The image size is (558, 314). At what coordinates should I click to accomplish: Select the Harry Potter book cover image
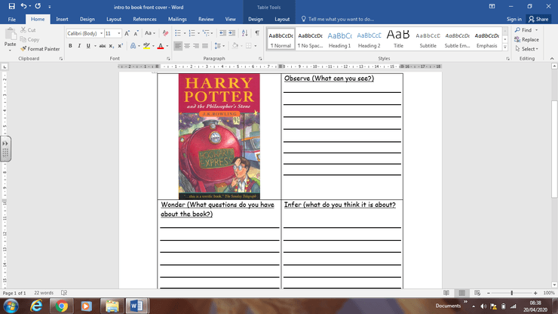pyautogui.click(x=219, y=137)
